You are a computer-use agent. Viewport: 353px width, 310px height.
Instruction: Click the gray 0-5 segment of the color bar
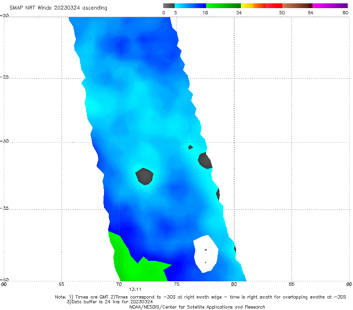pyautogui.click(x=169, y=6)
